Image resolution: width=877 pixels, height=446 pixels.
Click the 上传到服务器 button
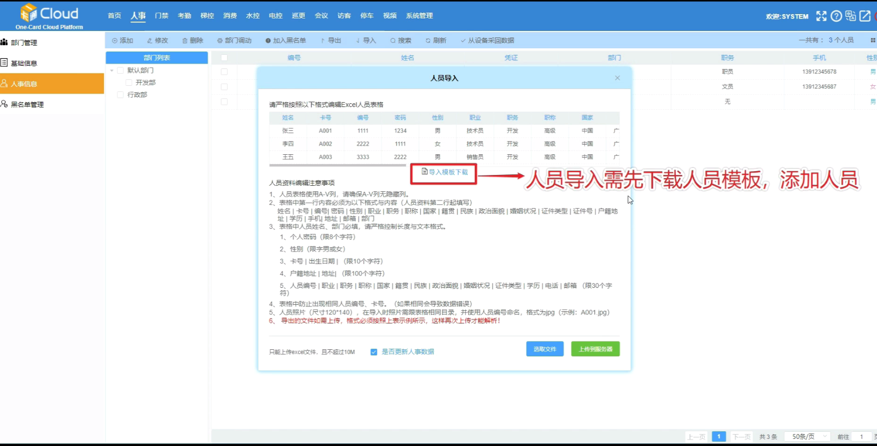[x=596, y=349]
